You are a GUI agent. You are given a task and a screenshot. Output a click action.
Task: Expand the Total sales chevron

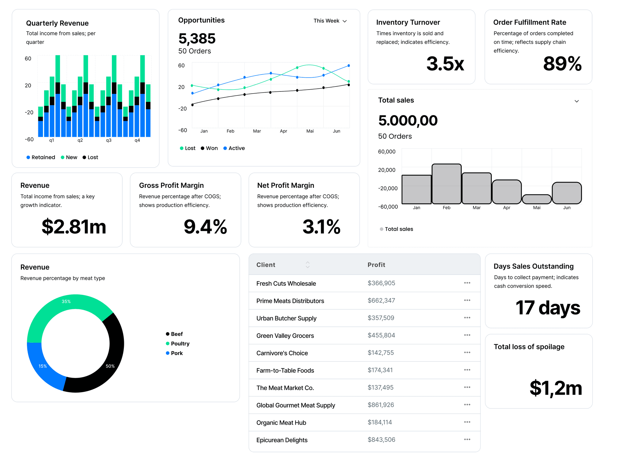click(x=576, y=101)
